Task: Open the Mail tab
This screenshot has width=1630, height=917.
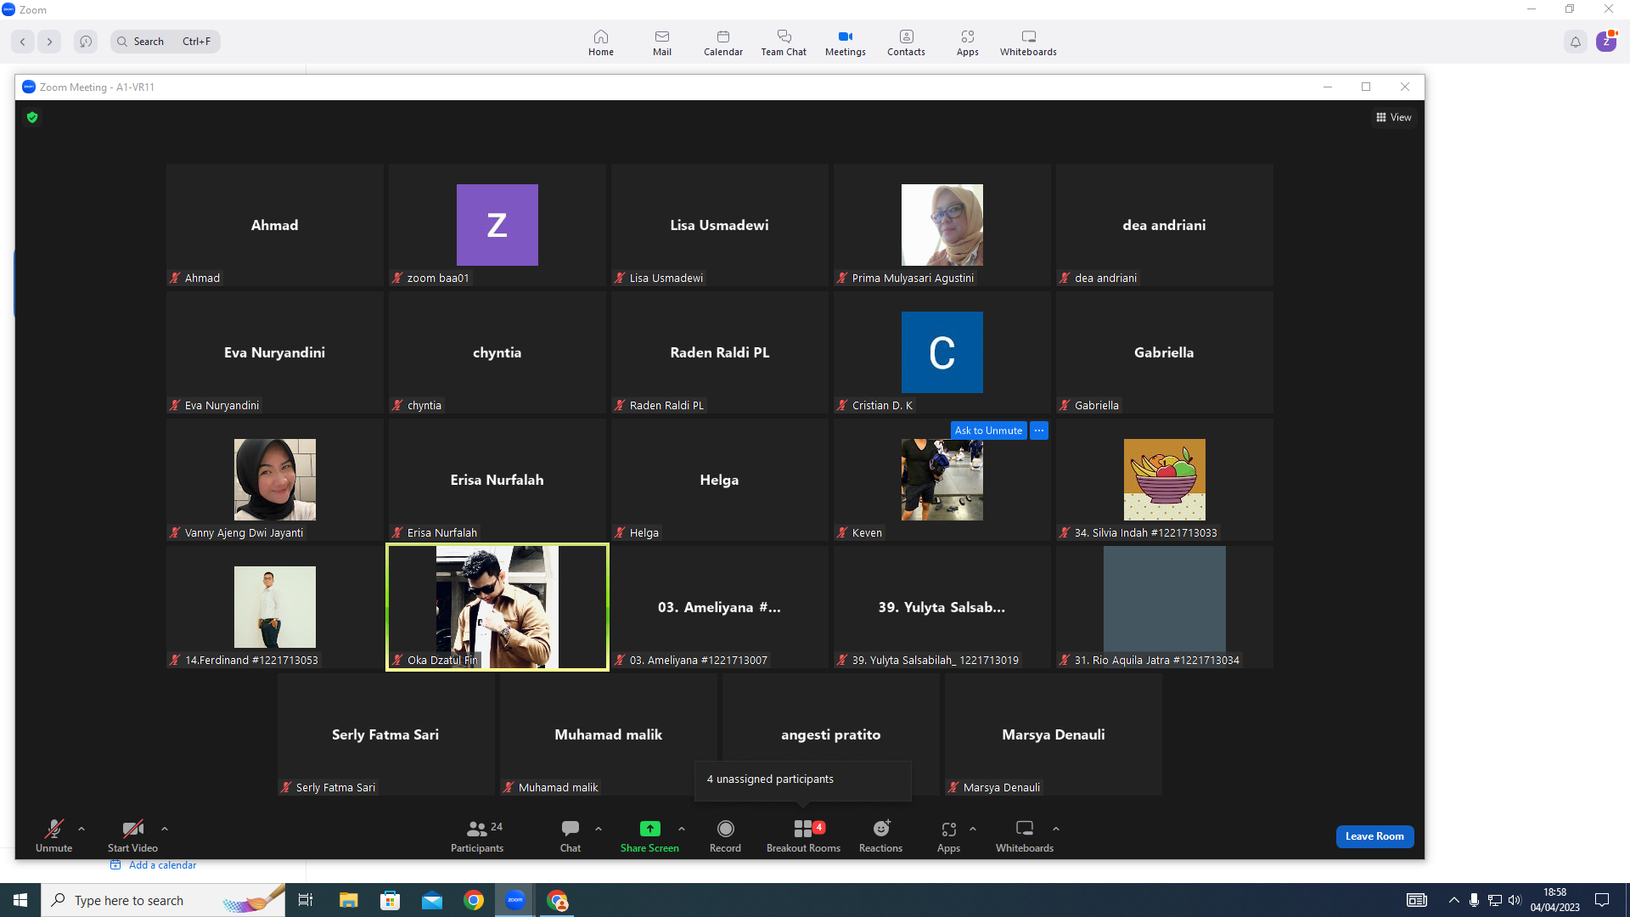Action: coord(661,42)
